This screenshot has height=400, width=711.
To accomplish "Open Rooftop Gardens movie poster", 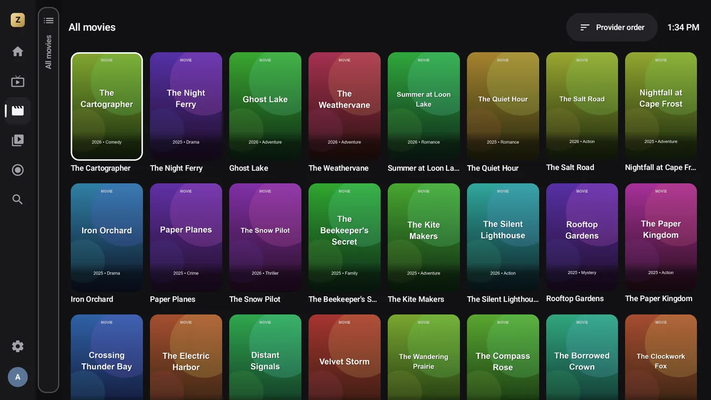I will (582, 237).
